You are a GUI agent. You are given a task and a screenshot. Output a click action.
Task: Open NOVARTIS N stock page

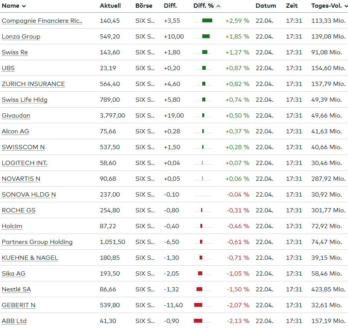pyautogui.click(x=21, y=179)
